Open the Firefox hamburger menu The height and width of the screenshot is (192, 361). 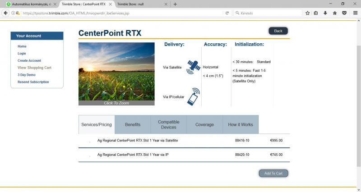(355, 13)
